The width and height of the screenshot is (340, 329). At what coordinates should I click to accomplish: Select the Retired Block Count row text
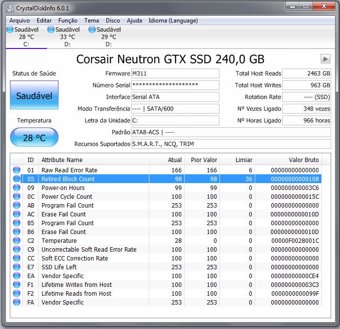tap(68, 179)
